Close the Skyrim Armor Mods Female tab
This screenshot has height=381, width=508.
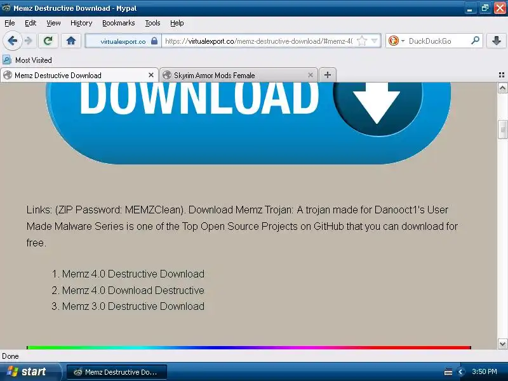[x=311, y=75]
